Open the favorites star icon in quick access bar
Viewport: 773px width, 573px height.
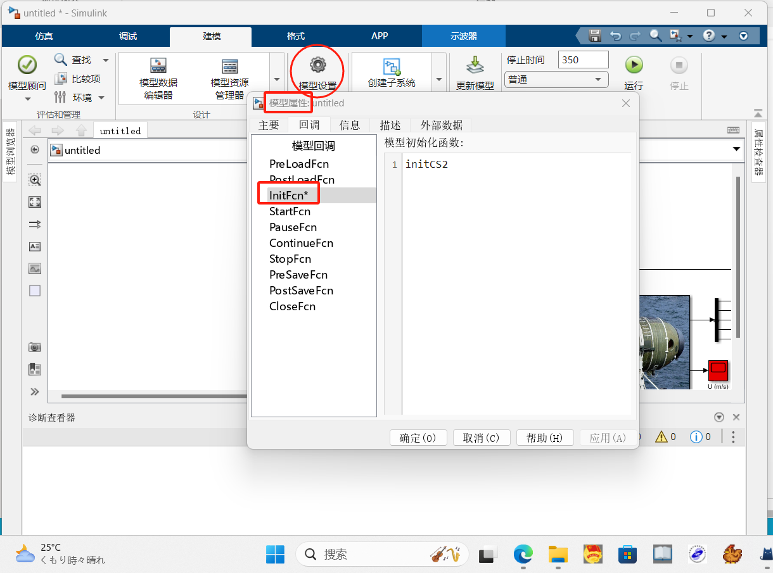pyautogui.click(x=675, y=36)
